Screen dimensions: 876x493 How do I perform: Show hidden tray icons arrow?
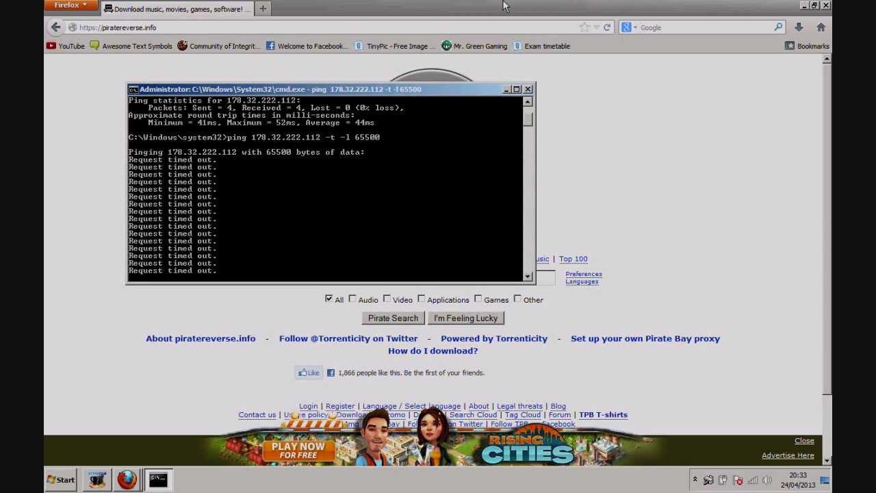tap(695, 480)
